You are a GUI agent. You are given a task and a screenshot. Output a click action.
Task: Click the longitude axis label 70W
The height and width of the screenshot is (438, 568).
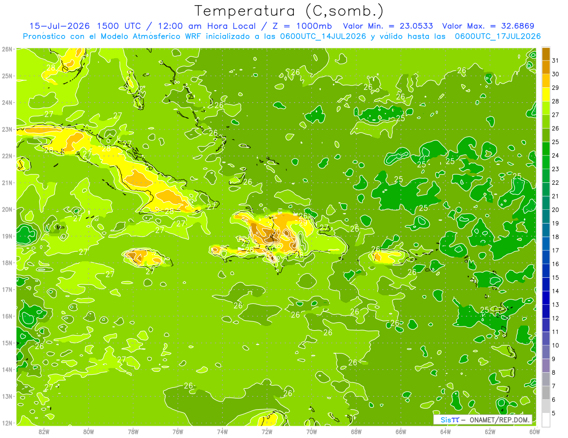pyautogui.click(x=311, y=431)
